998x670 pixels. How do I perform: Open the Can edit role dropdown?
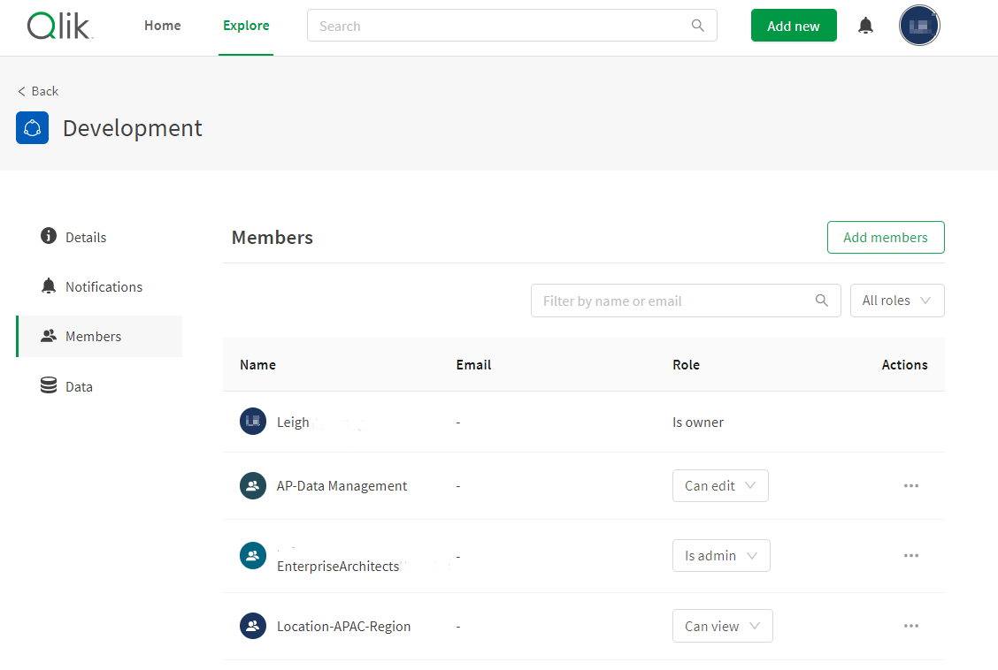pos(719,486)
